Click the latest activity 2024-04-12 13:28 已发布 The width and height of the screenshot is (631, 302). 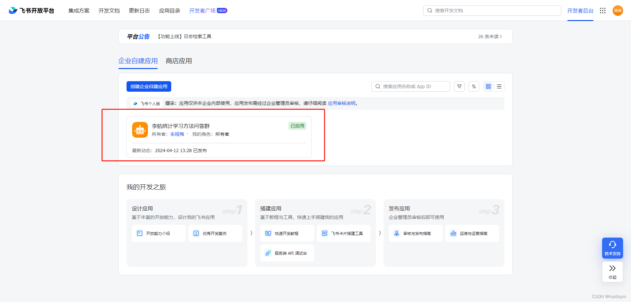[x=181, y=151]
